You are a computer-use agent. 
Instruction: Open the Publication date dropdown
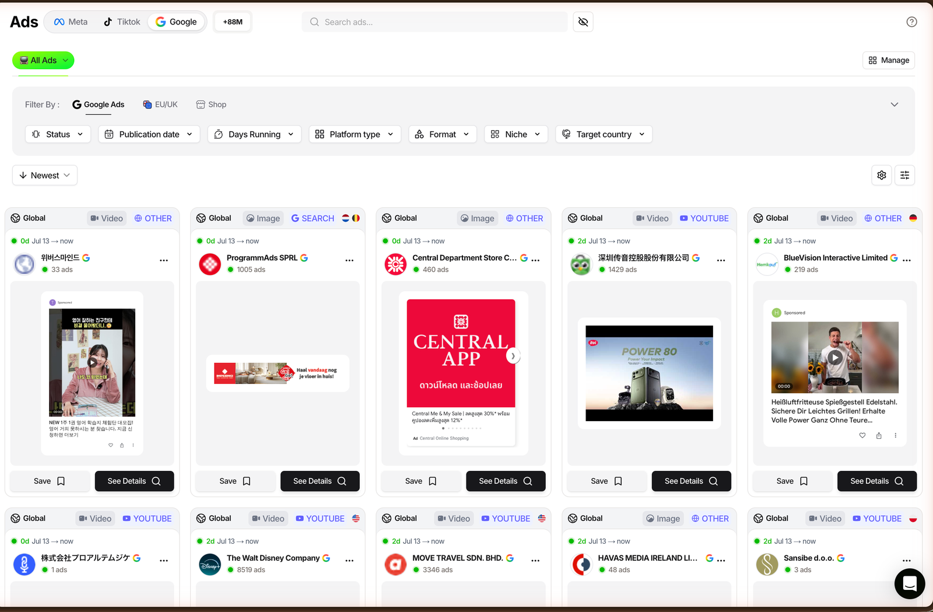149,134
